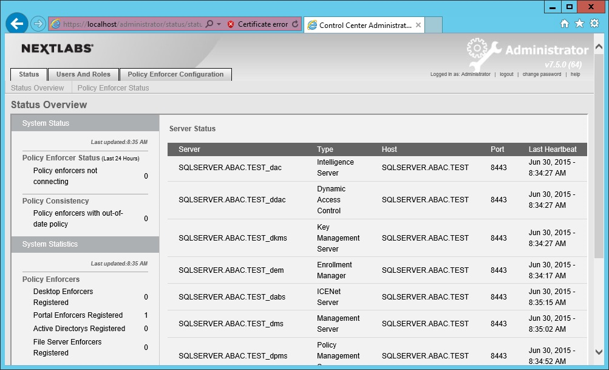Click Desktop Enforcers Registered entry
Viewport: 609px width, 370px height.
pos(63,297)
